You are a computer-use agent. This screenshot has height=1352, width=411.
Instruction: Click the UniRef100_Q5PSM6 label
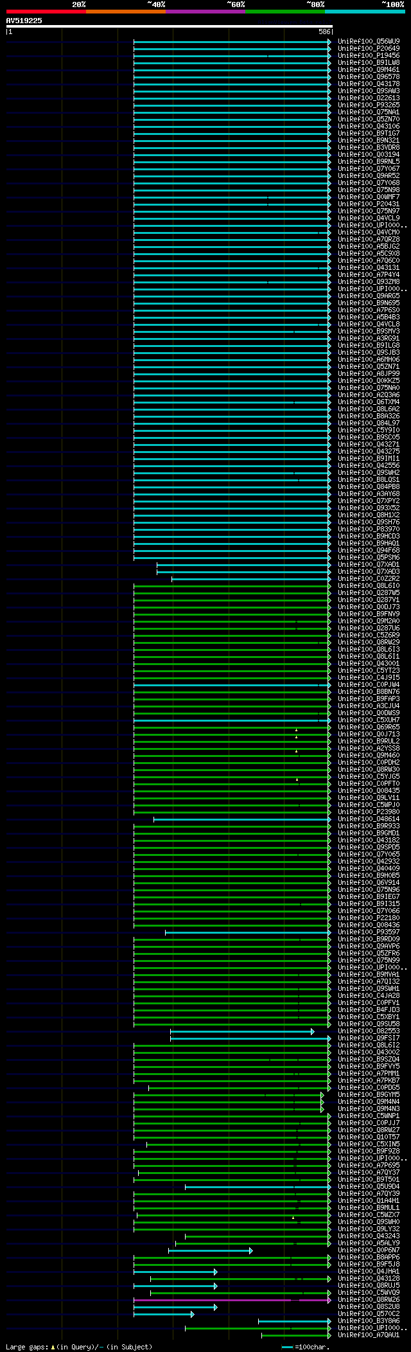coord(369,557)
